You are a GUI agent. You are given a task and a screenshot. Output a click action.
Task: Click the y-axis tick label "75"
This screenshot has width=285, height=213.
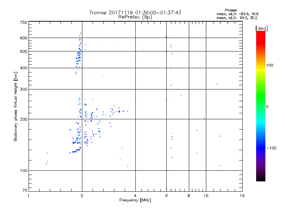(25, 190)
